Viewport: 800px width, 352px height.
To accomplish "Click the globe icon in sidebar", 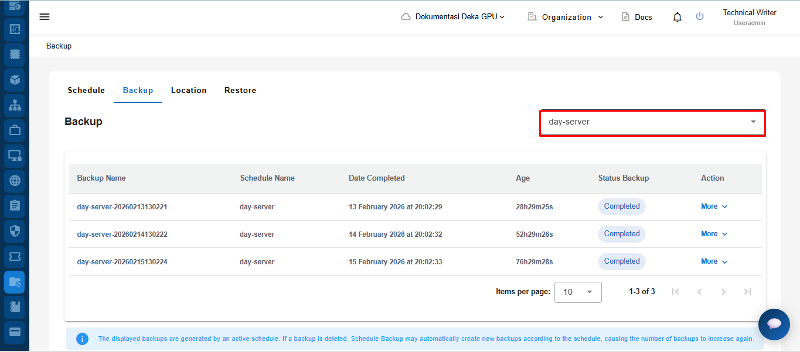I will (x=15, y=181).
